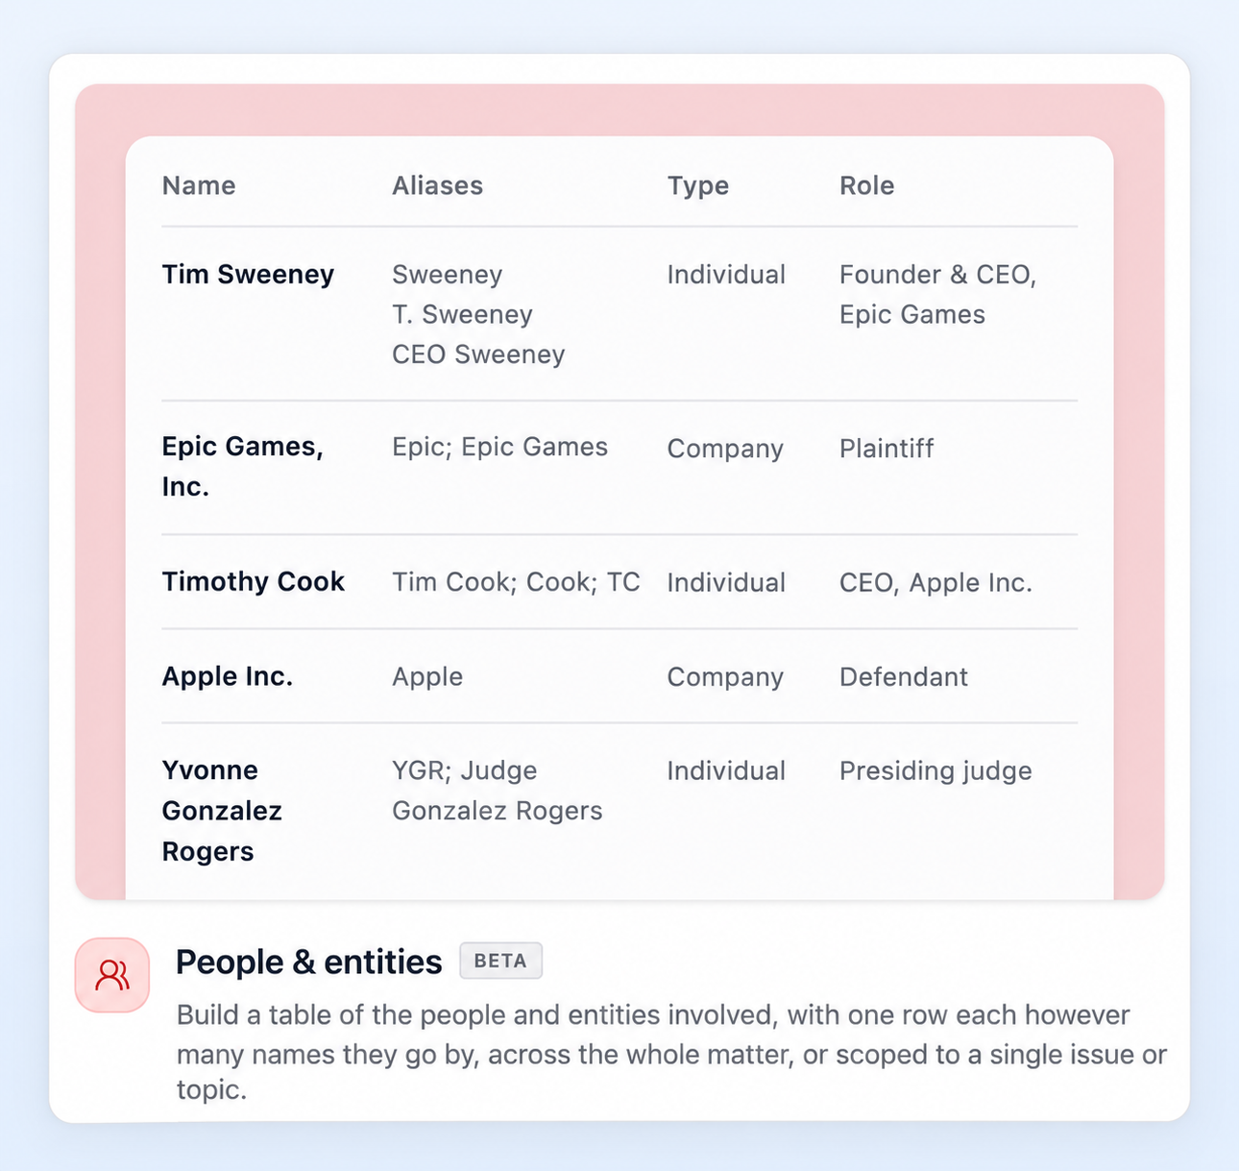This screenshot has width=1239, height=1171.
Task: Select the Plaintiff role cell
Action: click(886, 448)
